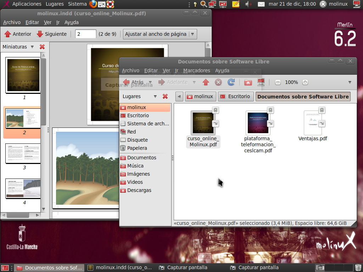Open Archivo menu in the file manager
This screenshot has height=272, width=363.
(130, 70)
